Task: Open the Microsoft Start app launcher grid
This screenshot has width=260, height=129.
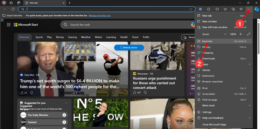Action: point(9,25)
